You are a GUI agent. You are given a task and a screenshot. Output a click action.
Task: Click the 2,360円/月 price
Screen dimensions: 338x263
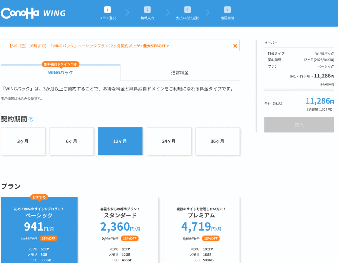pos(120,227)
